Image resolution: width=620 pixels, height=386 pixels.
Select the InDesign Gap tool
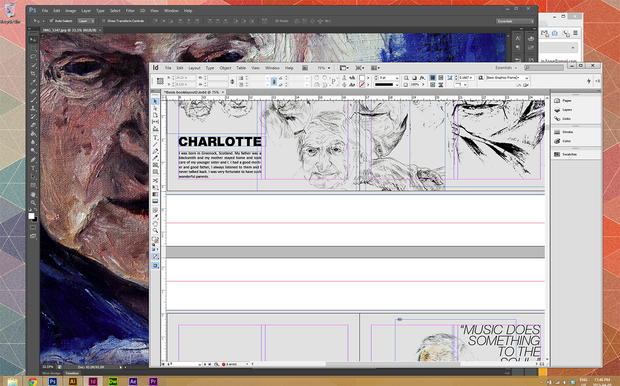point(155,122)
